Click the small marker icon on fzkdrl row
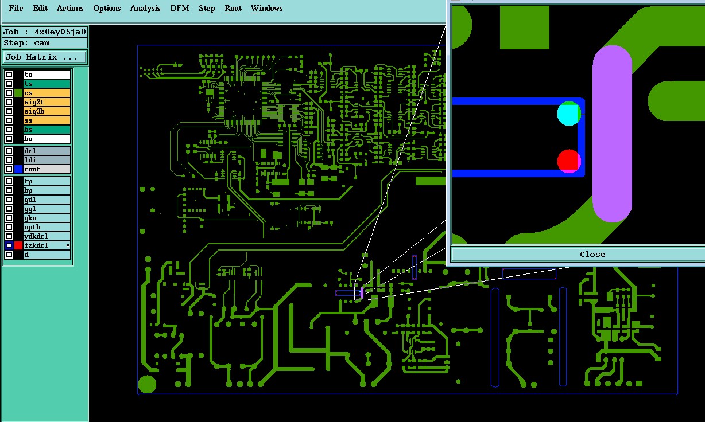The height and width of the screenshot is (422, 705). click(x=68, y=245)
